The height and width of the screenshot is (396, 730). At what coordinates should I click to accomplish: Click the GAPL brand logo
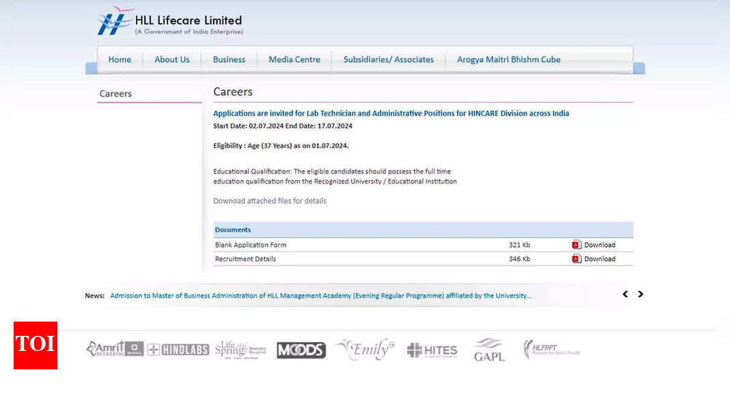(489, 349)
